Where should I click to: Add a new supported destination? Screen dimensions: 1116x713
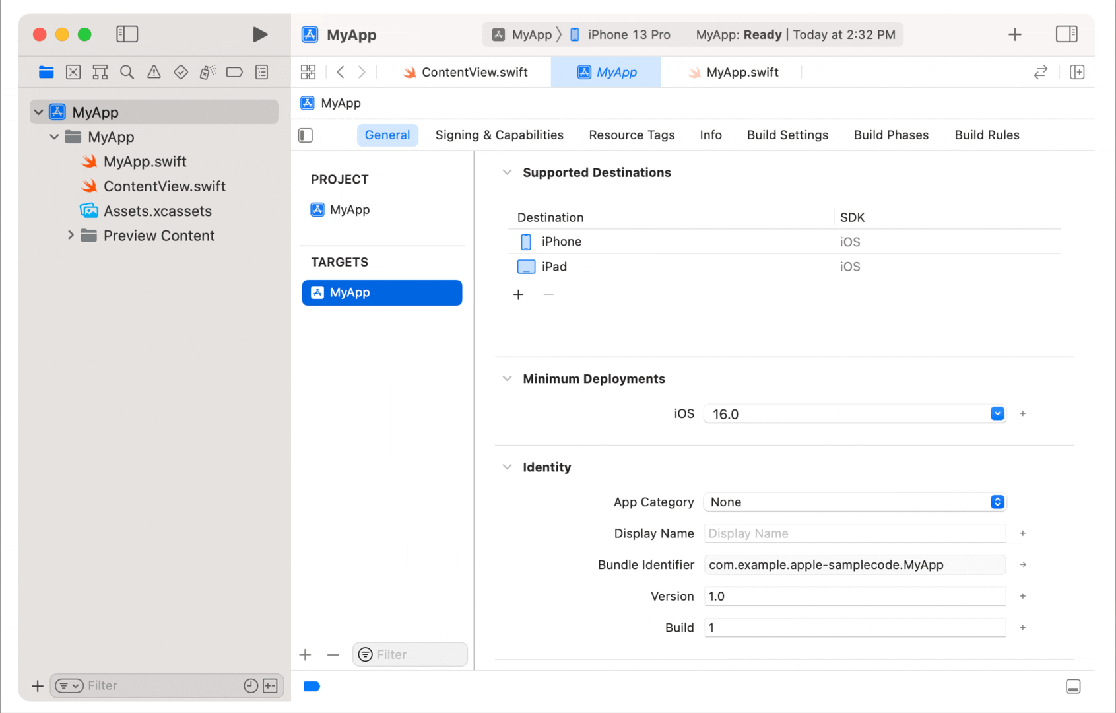tap(518, 294)
